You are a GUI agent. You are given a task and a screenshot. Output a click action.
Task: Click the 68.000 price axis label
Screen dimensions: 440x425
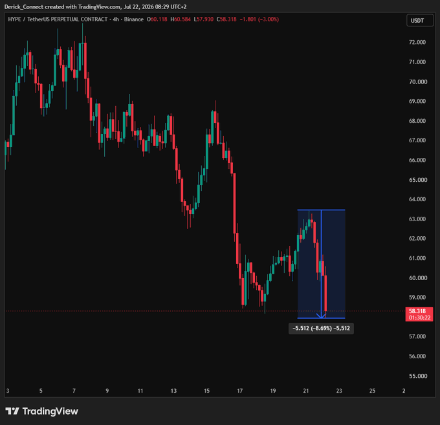tap(417, 121)
